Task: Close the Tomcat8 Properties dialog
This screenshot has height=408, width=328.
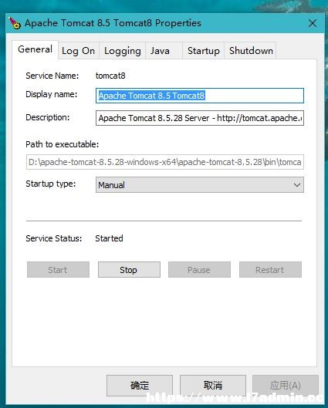Action: (x=313, y=23)
